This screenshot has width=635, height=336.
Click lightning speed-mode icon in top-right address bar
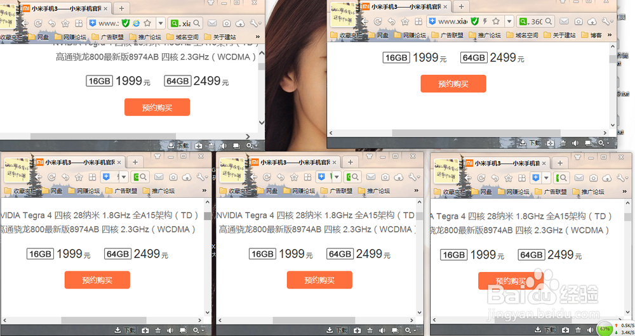pos(485,22)
